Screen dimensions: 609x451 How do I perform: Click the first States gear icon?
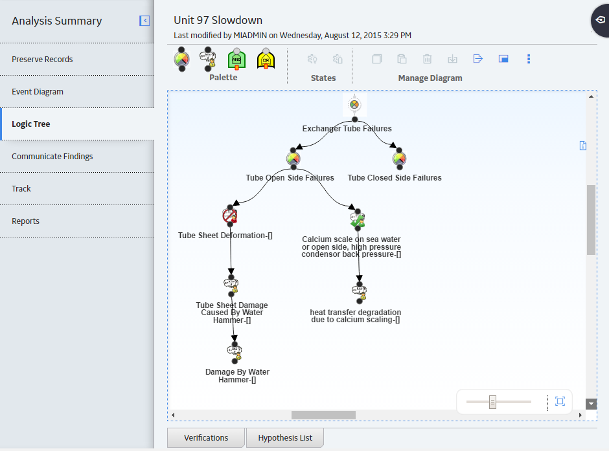click(x=312, y=59)
